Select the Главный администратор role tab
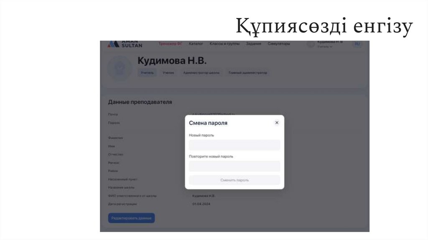Viewport: 428px width, 240px height. 247,73
